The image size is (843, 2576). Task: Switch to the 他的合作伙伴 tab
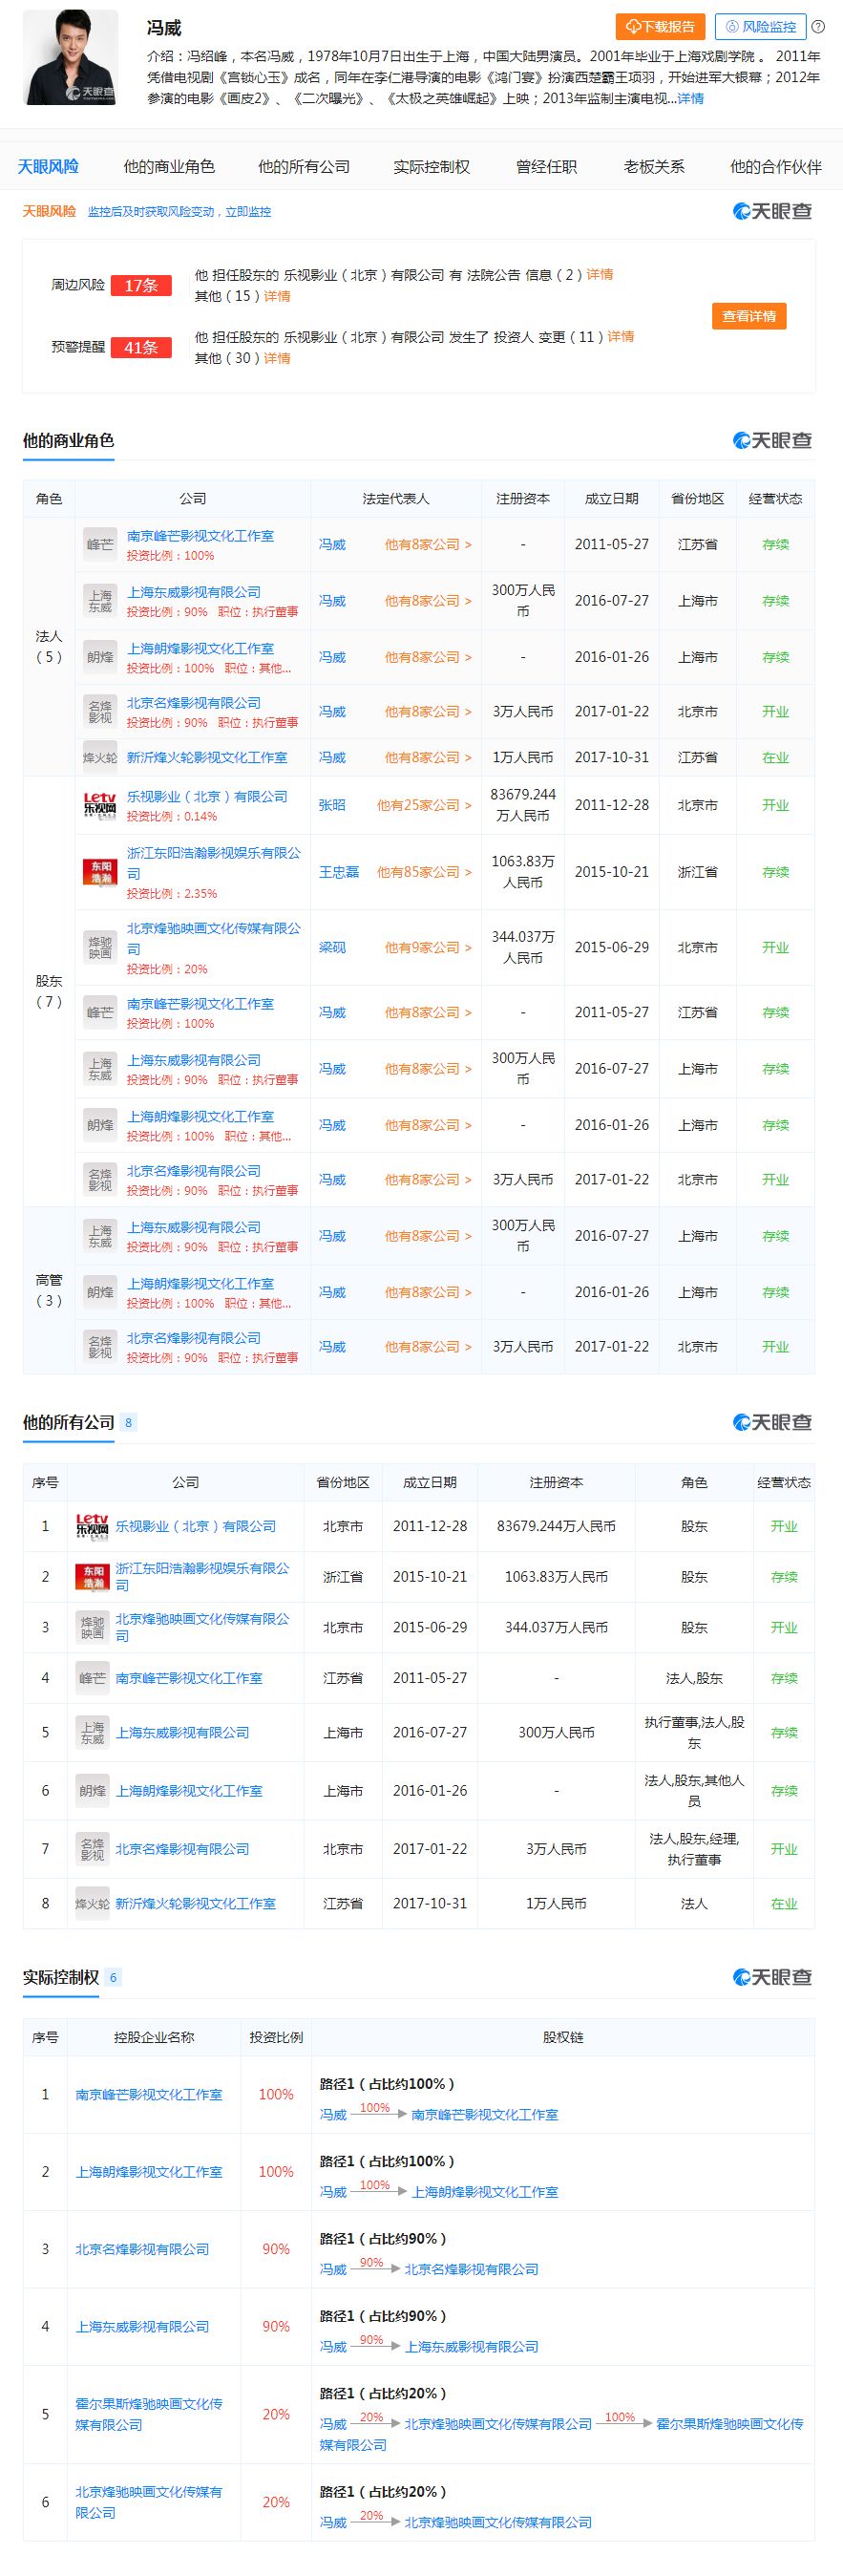pos(775,166)
